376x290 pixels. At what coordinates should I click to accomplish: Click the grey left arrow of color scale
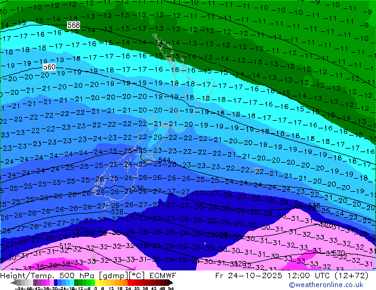point(14,282)
